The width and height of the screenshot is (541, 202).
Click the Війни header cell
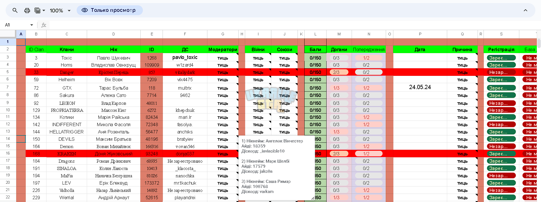pos(258,49)
